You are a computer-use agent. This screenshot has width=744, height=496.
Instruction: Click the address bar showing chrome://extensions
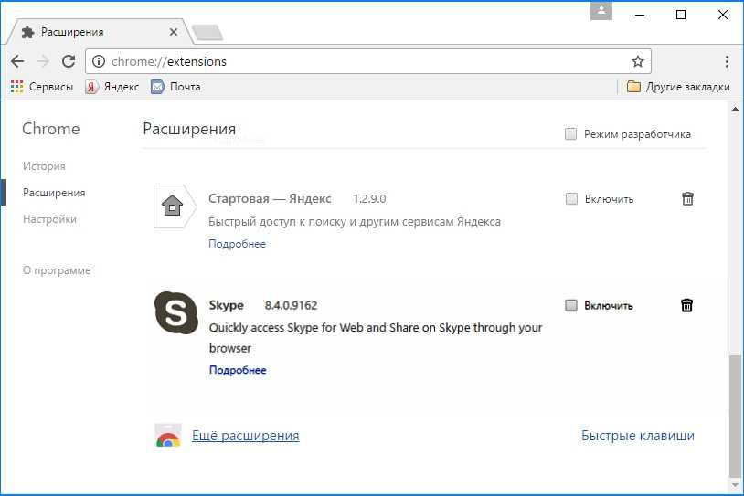point(366,61)
